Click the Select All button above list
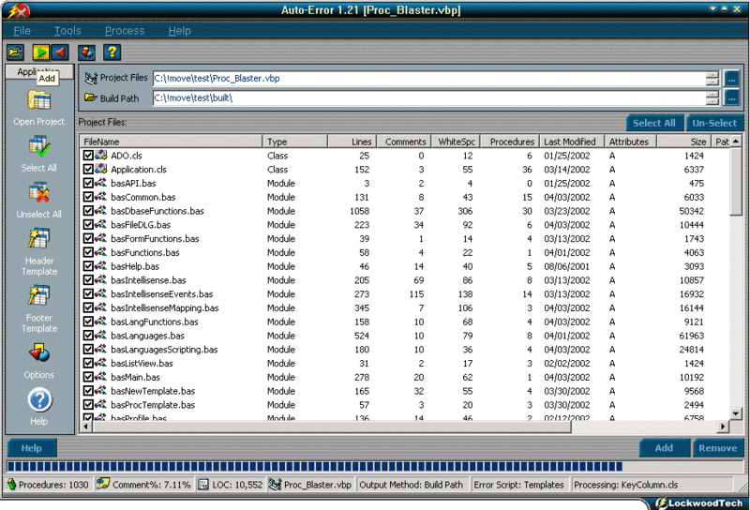The width and height of the screenshot is (750, 510). 654,123
